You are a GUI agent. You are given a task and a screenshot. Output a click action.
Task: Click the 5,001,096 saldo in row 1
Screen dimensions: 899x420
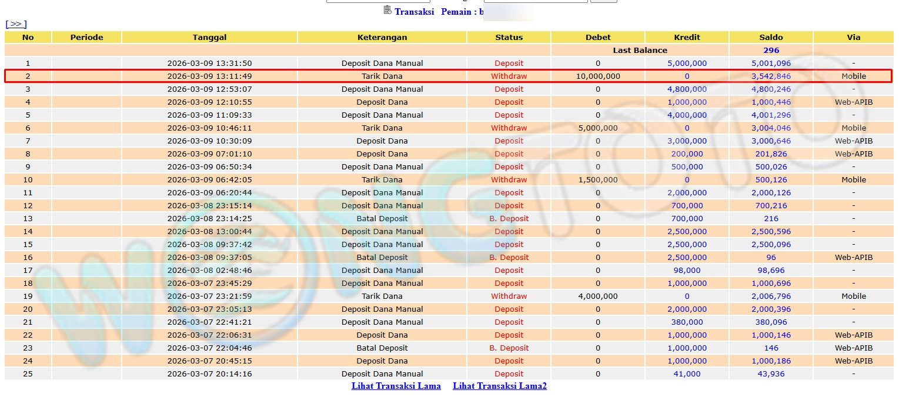point(771,63)
